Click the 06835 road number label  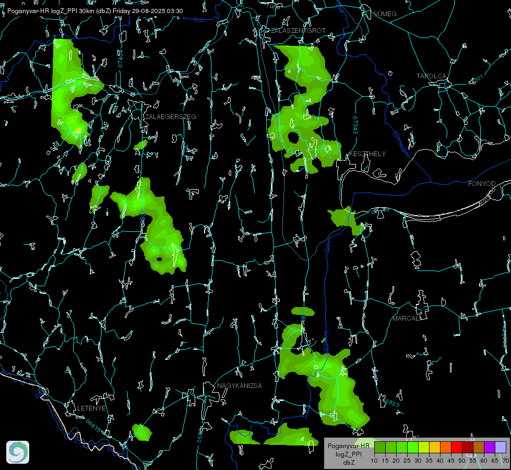pyautogui.click(x=93, y=426)
